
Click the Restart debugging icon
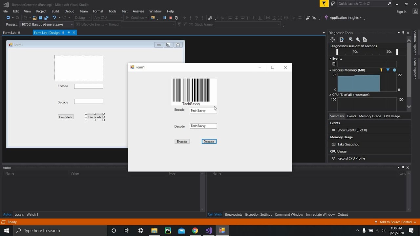[177, 18]
